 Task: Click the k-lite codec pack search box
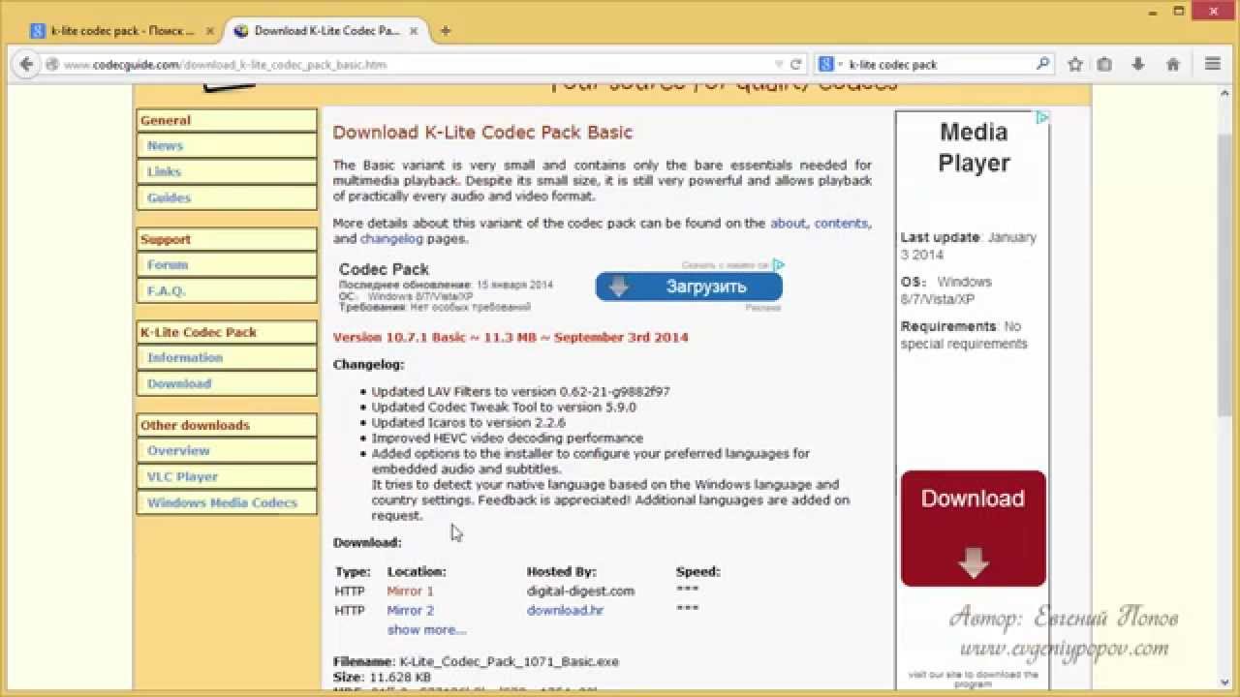(940, 65)
